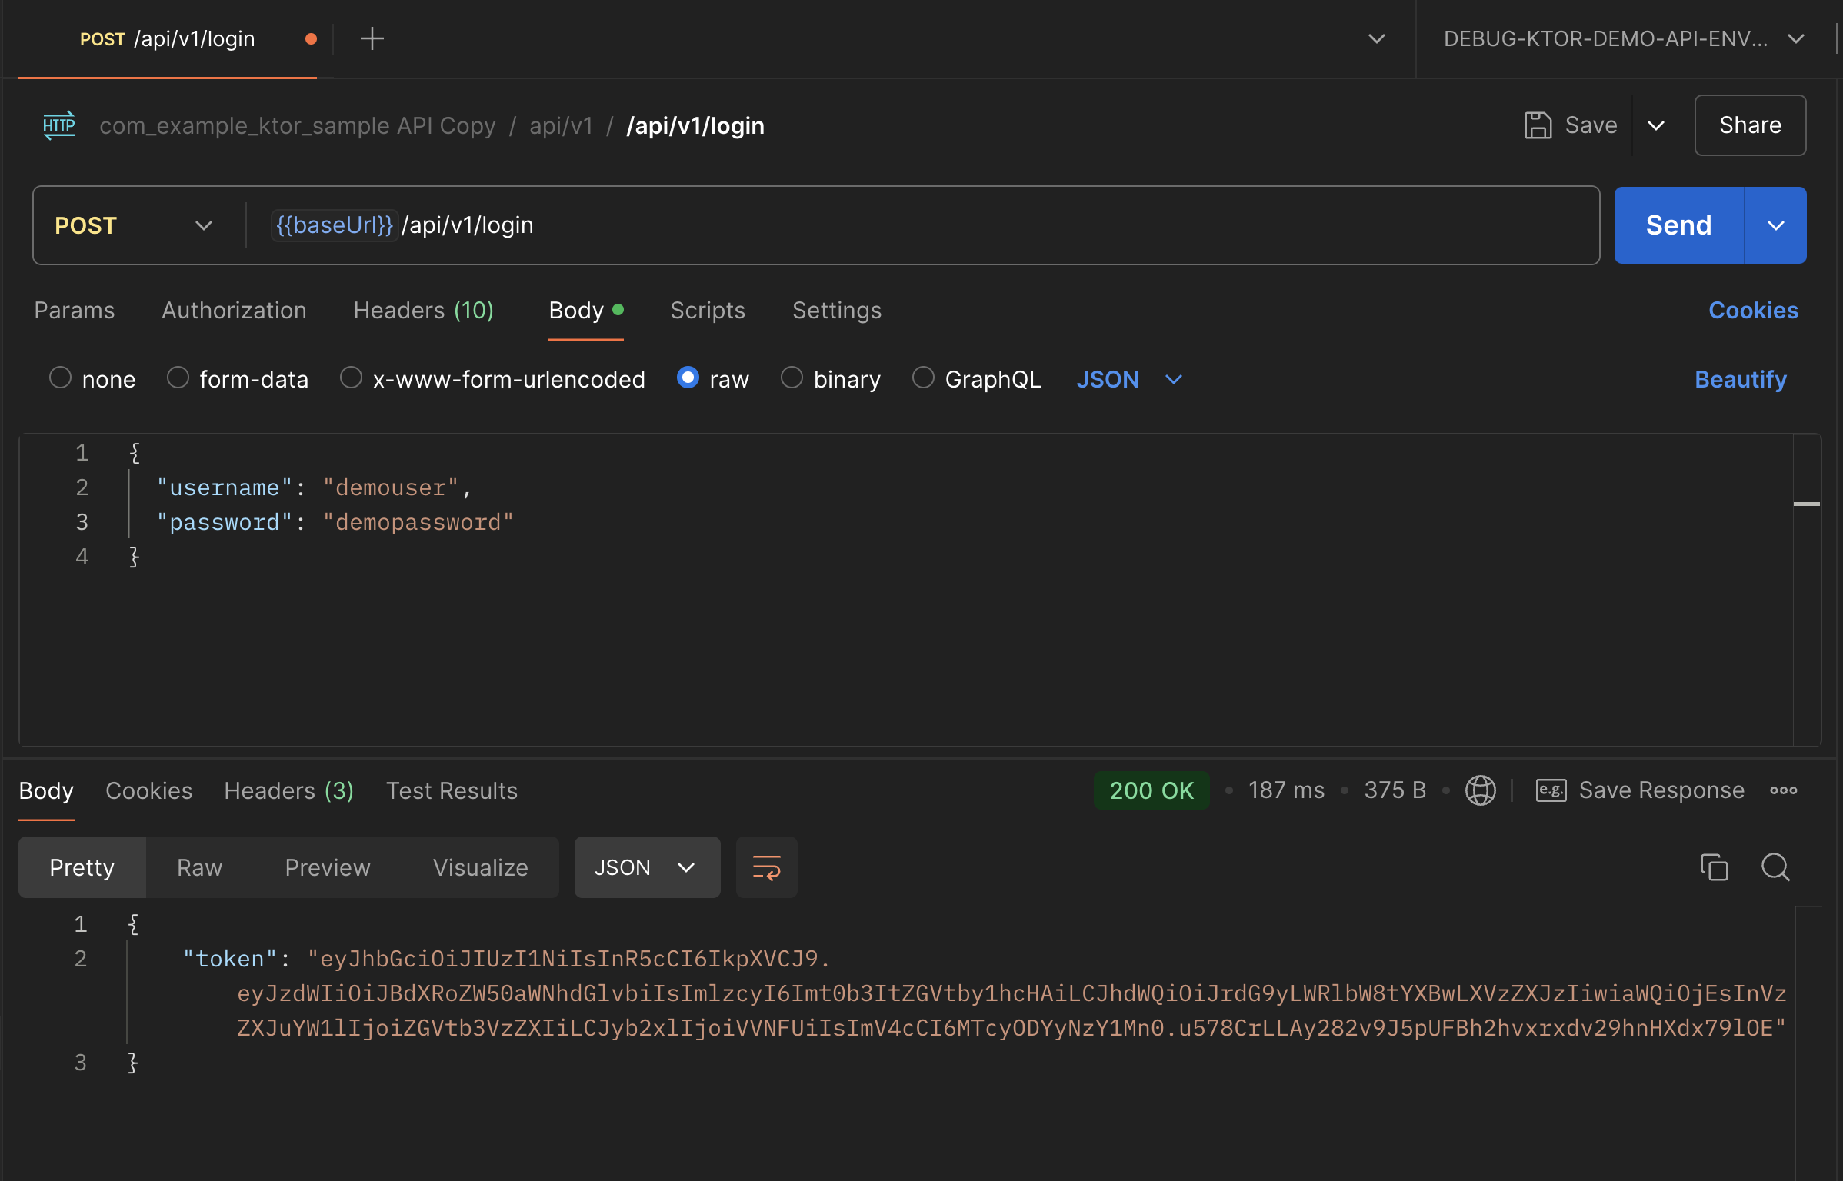1843x1181 pixels.
Task: Choose the binary body option
Action: pyautogui.click(x=792, y=378)
